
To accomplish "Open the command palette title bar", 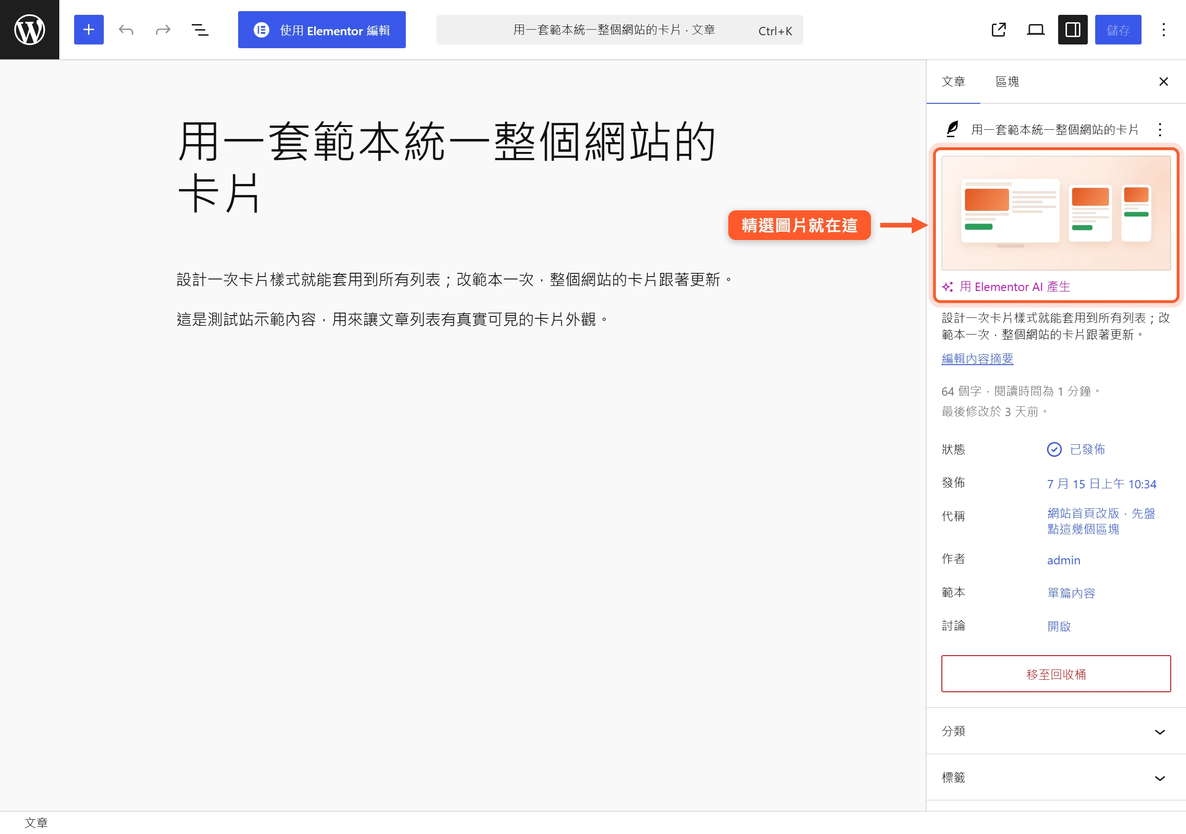I will pos(619,30).
